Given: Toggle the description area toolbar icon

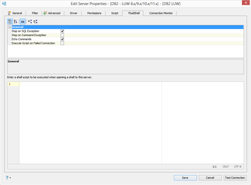Looking at the screenshot, I should pyautogui.click(x=23, y=21).
